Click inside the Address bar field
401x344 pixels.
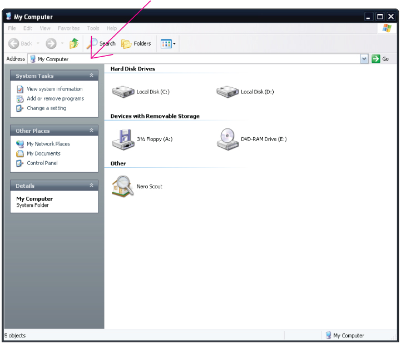click(x=194, y=59)
